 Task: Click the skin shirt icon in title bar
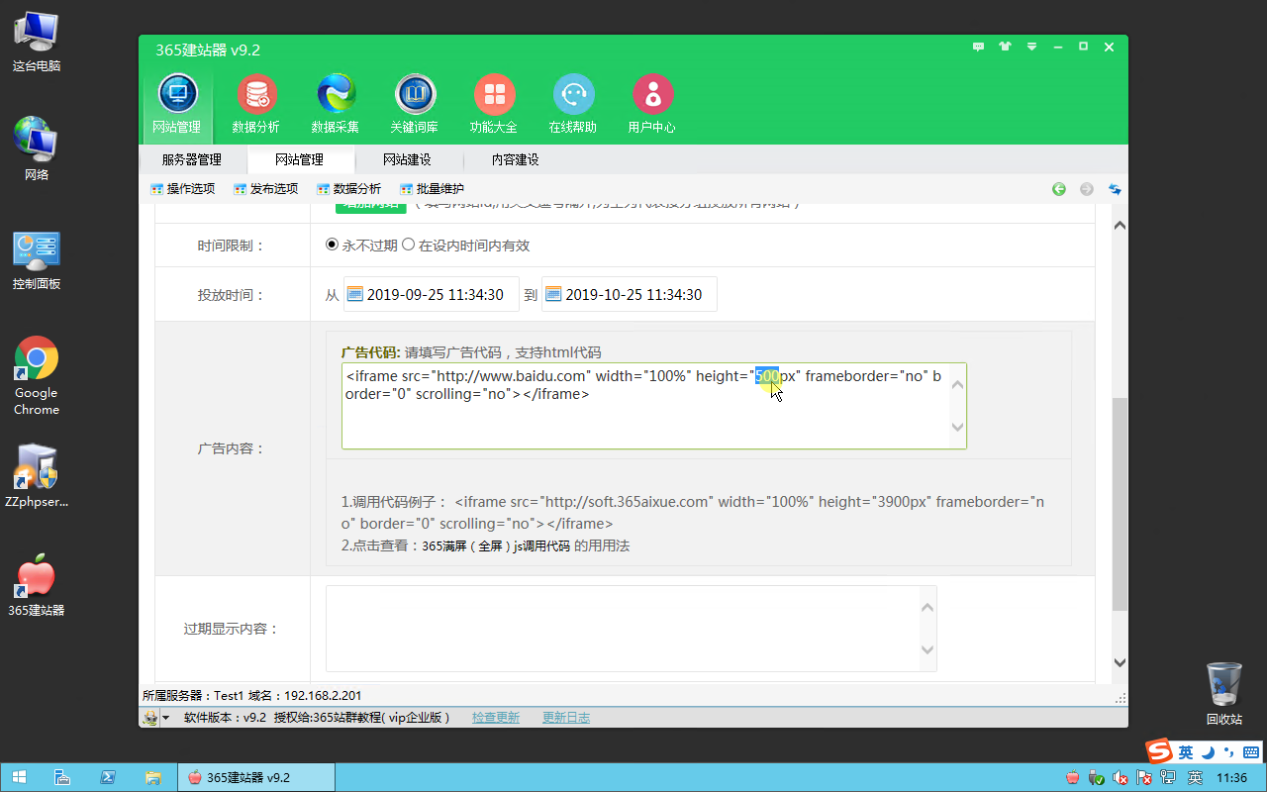pos(1006,47)
